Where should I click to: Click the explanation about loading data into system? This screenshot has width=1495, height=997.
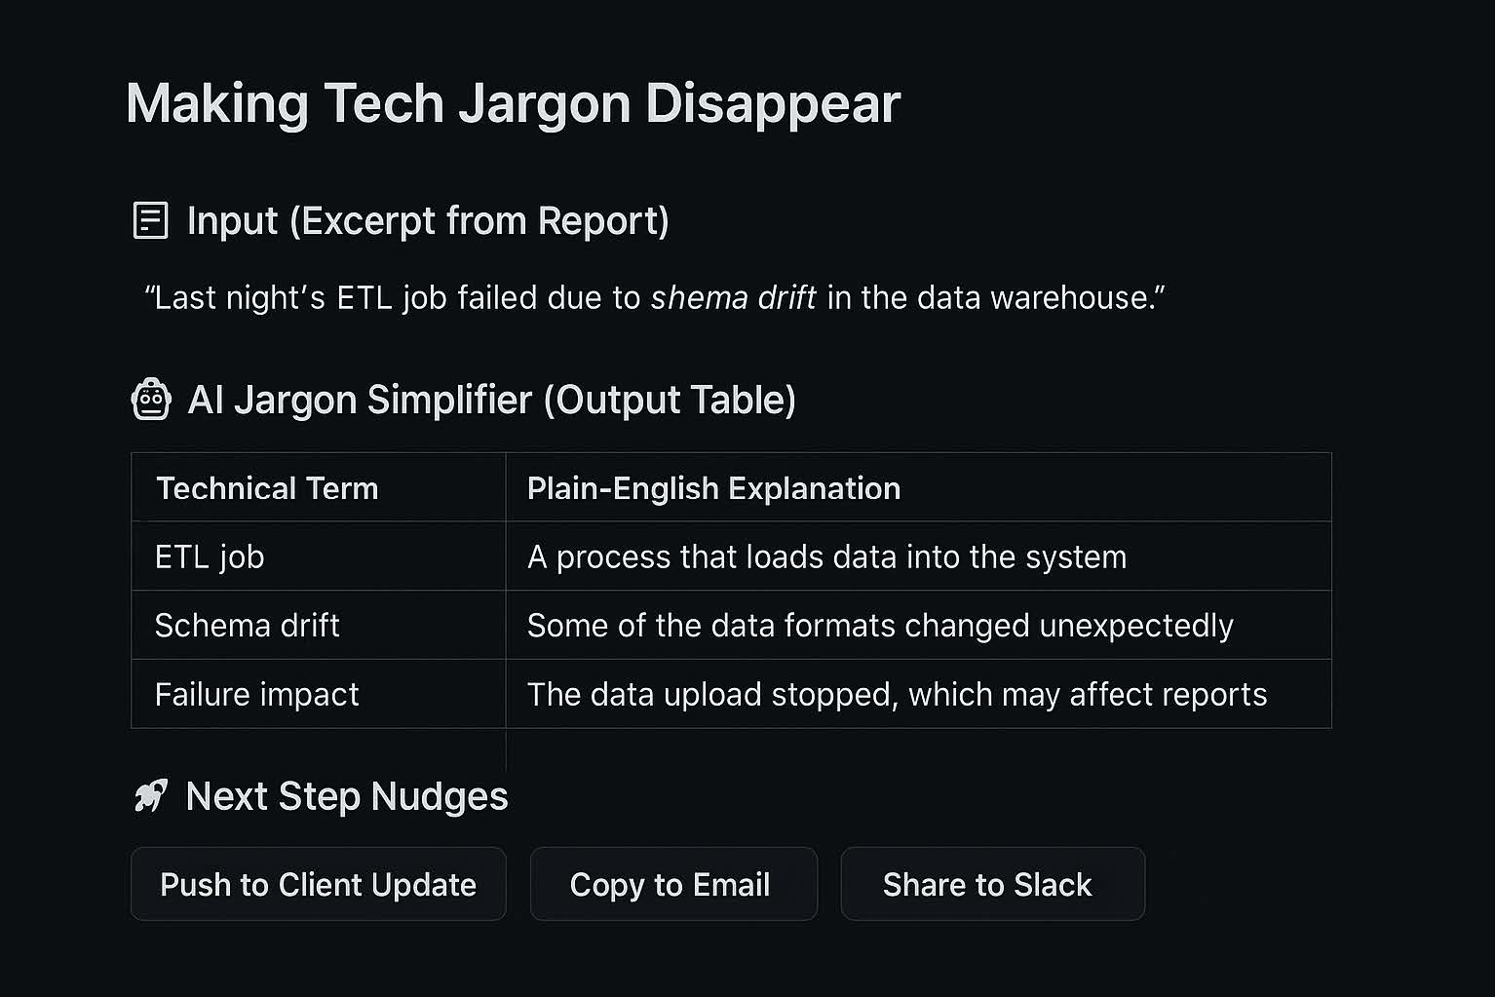(826, 556)
